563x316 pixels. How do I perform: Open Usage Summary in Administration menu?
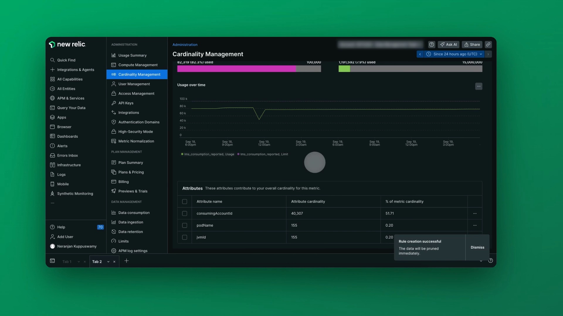click(x=132, y=55)
